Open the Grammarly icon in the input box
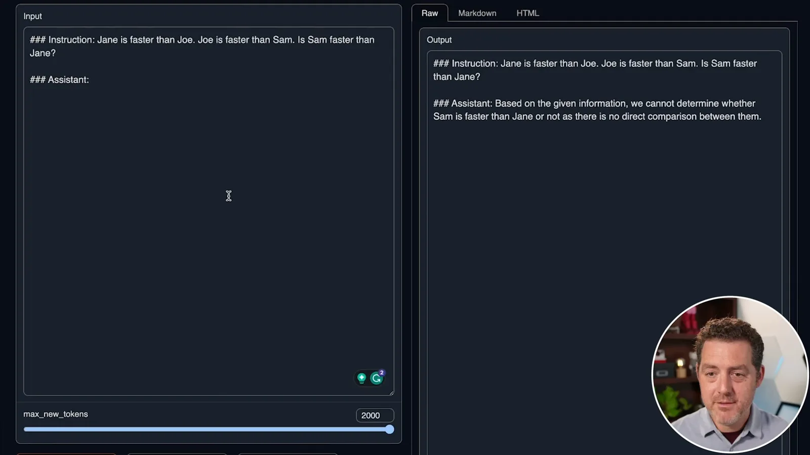This screenshot has height=455, width=810. (377, 378)
